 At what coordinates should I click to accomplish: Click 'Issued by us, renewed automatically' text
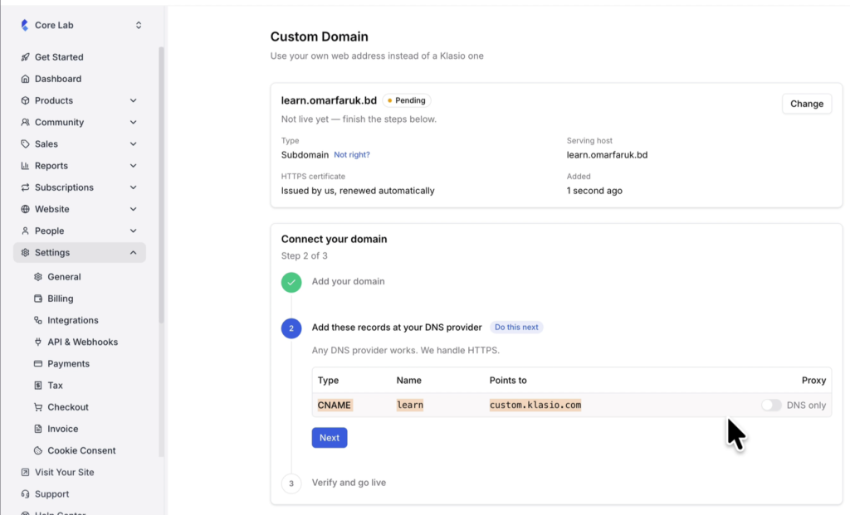(358, 191)
